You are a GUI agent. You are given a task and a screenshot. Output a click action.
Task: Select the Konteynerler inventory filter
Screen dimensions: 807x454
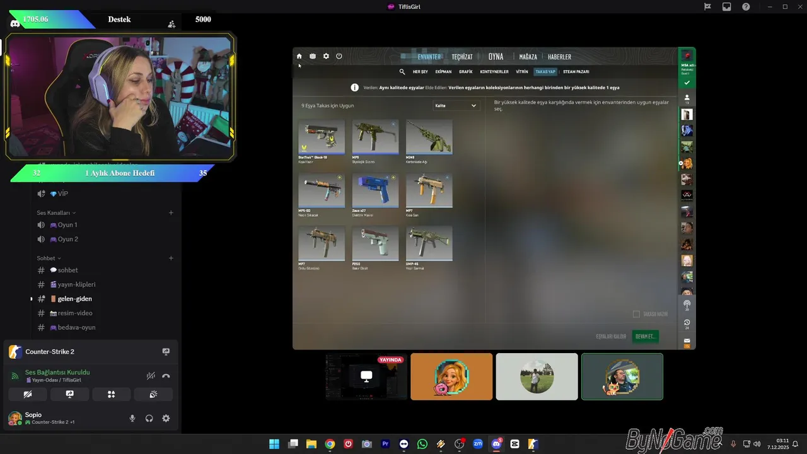[494, 72]
